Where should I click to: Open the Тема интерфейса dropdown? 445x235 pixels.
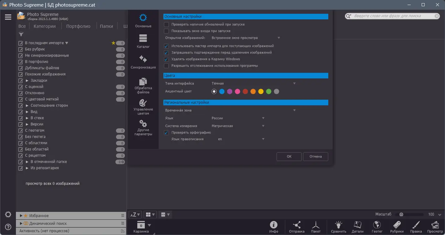[x=253, y=83]
